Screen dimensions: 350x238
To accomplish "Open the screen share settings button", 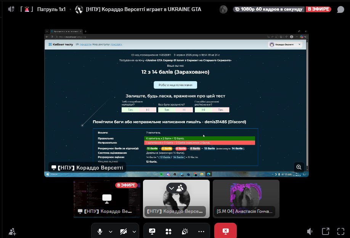I will pos(152,232).
